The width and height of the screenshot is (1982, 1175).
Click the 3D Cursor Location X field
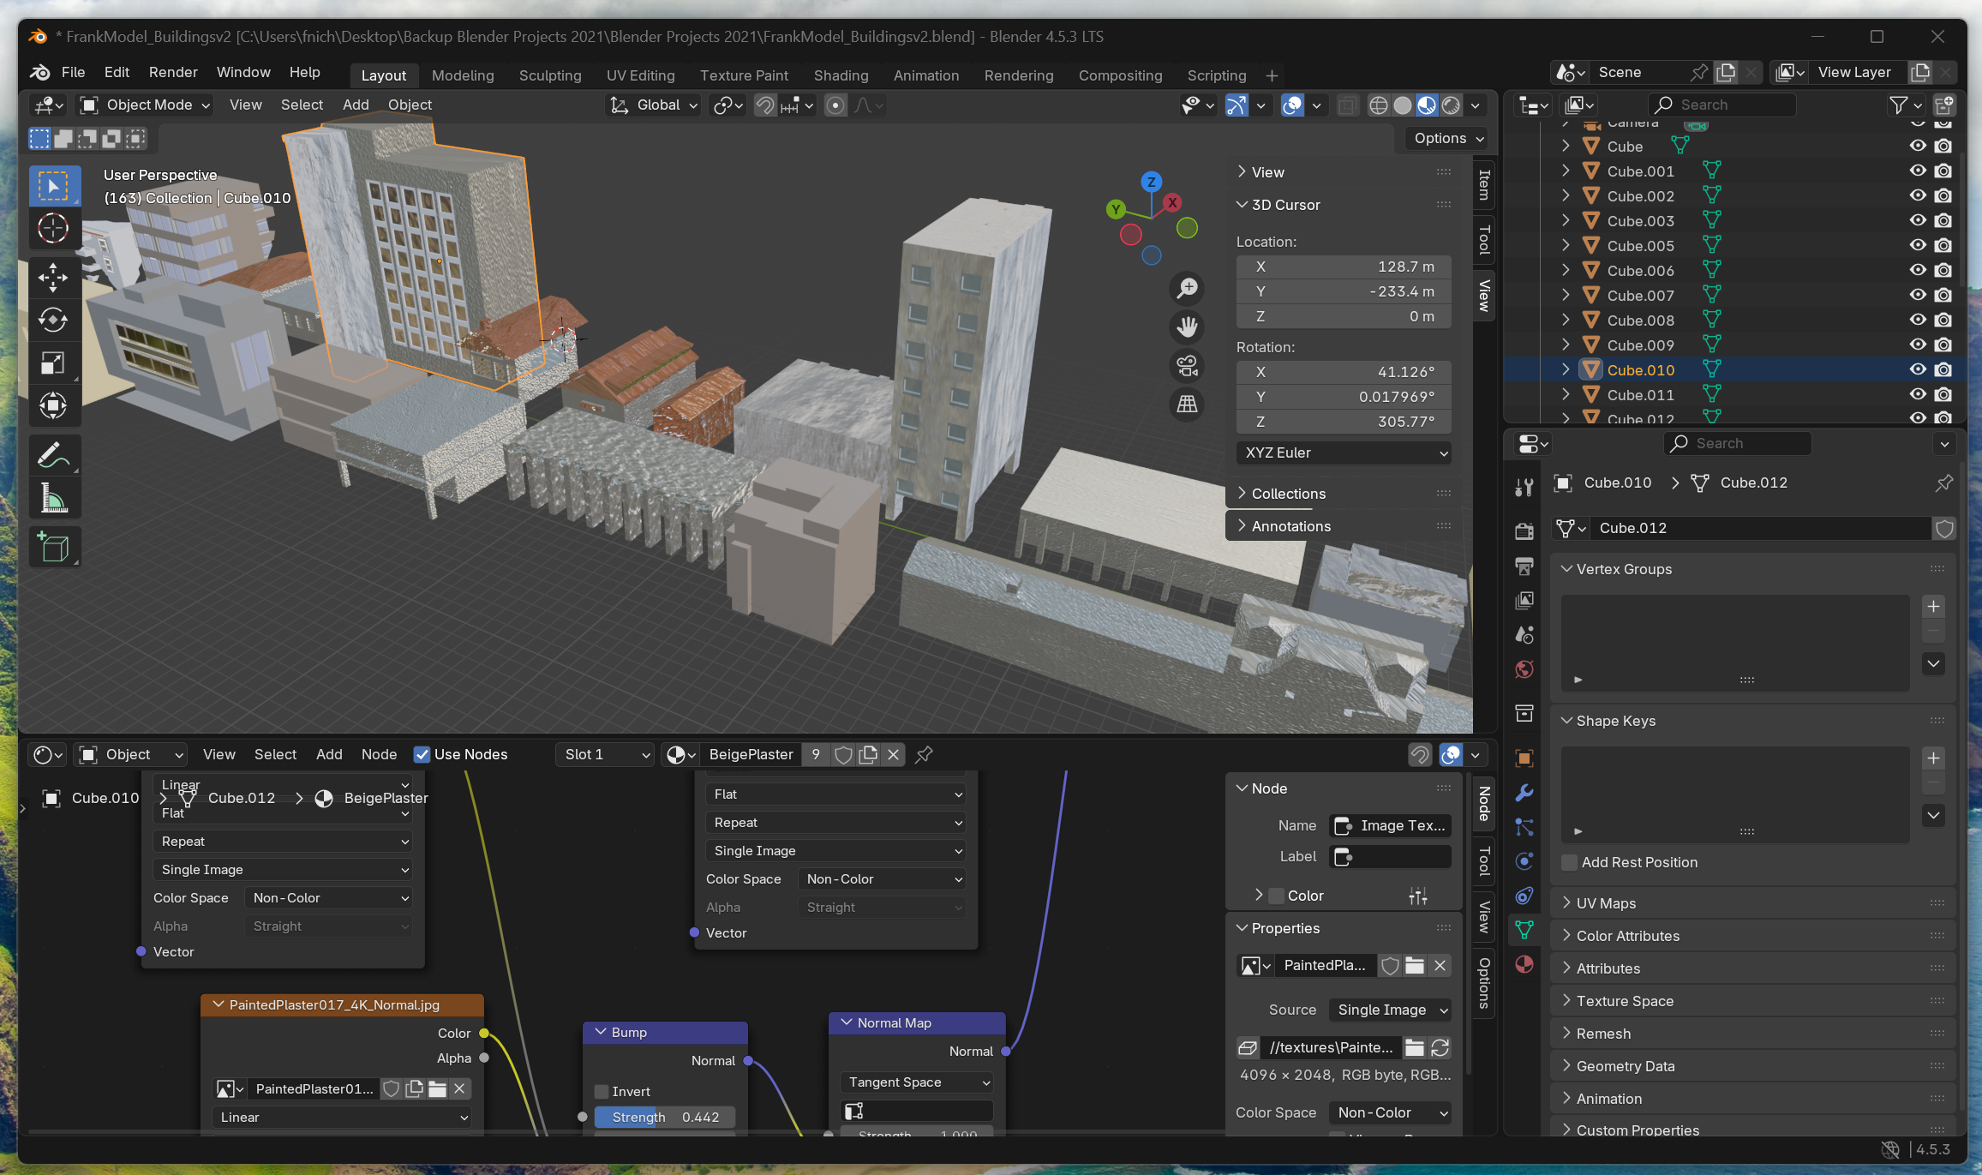point(1343,267)
